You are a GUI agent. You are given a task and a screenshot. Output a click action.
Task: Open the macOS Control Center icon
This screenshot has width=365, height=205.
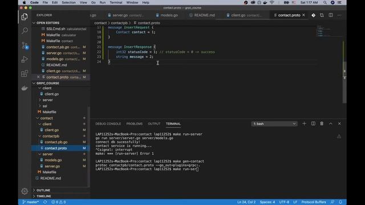click(x=339, y=2)
